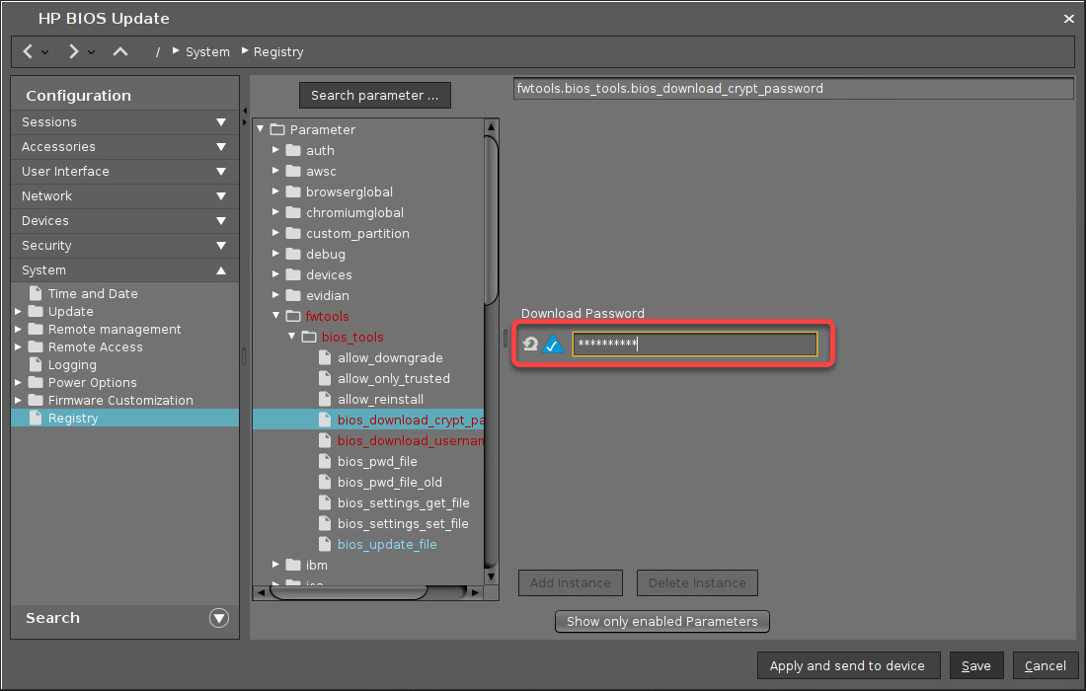
Task: Click the reset-to-default icon beside password field
Action: click(530, 345)
